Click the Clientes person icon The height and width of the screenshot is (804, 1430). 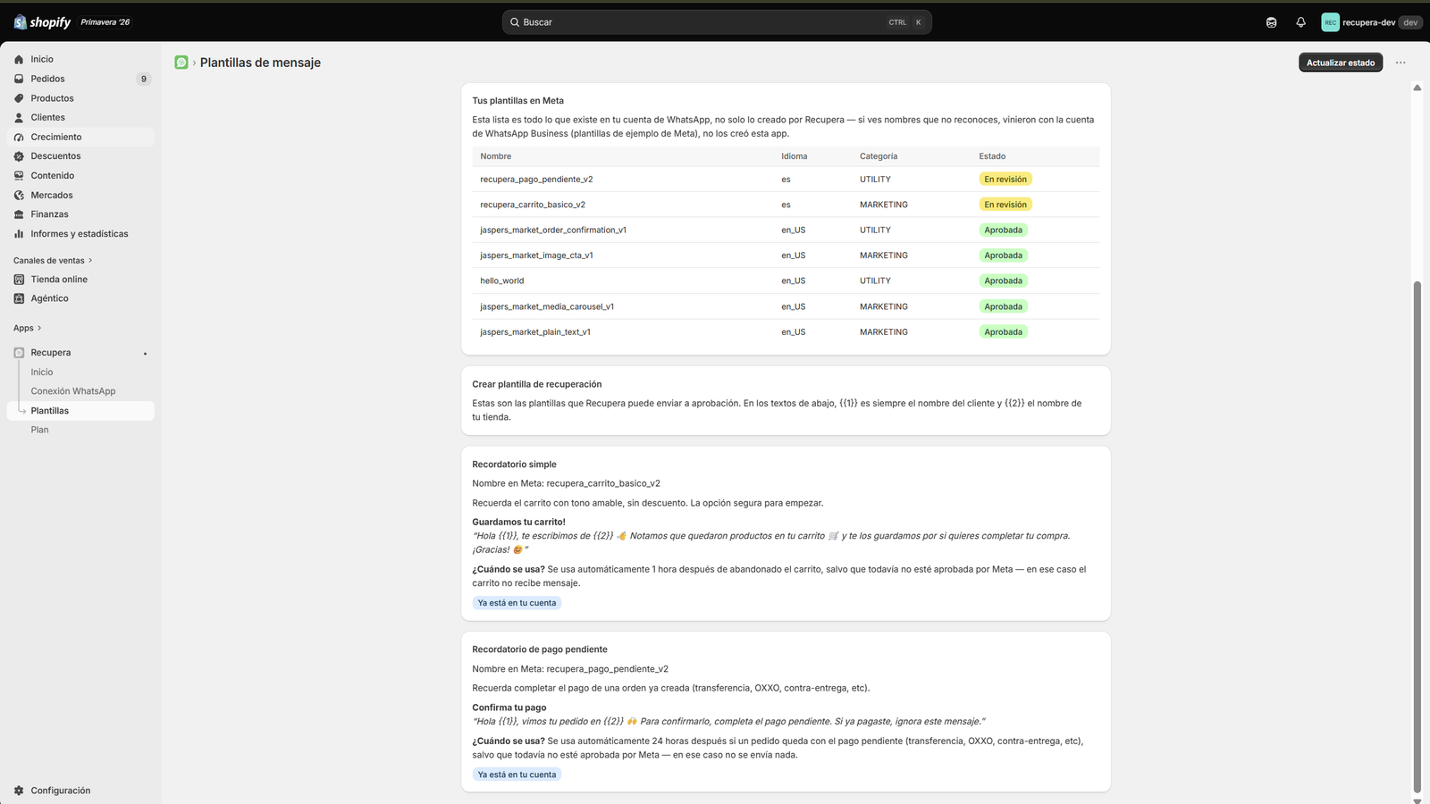pyautogui.click(x=19, y=118)
